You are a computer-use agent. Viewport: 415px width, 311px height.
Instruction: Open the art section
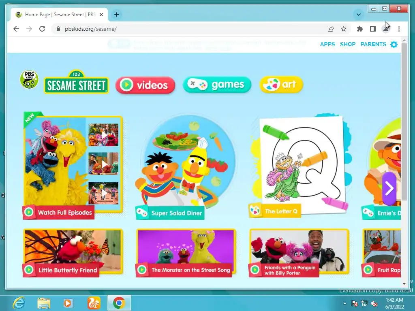point(281,84)
